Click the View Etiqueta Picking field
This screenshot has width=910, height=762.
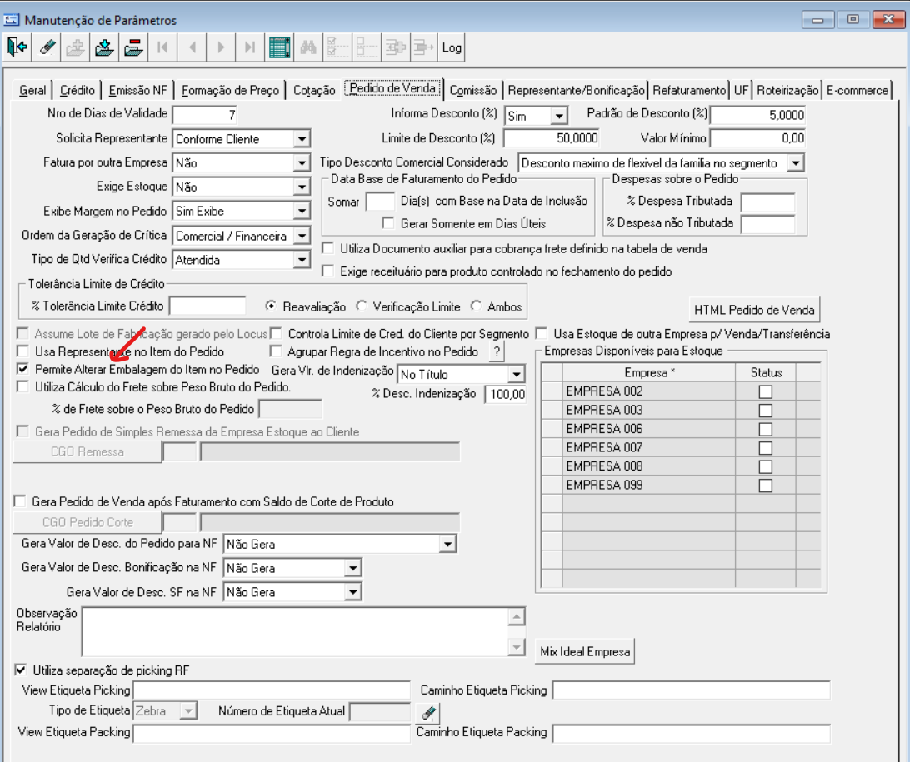pyautogui.click(x=272, y=690)
